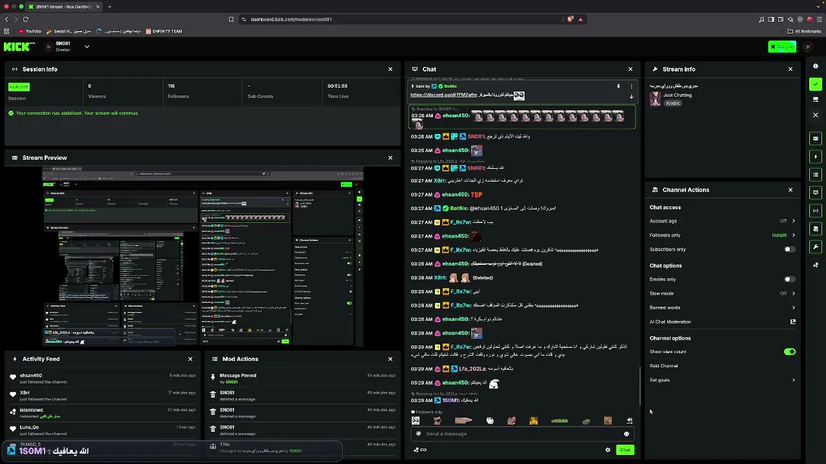Select the pointing hand emote in emote bar
This screenshot has height=464, width=826.
click(463, 421)
